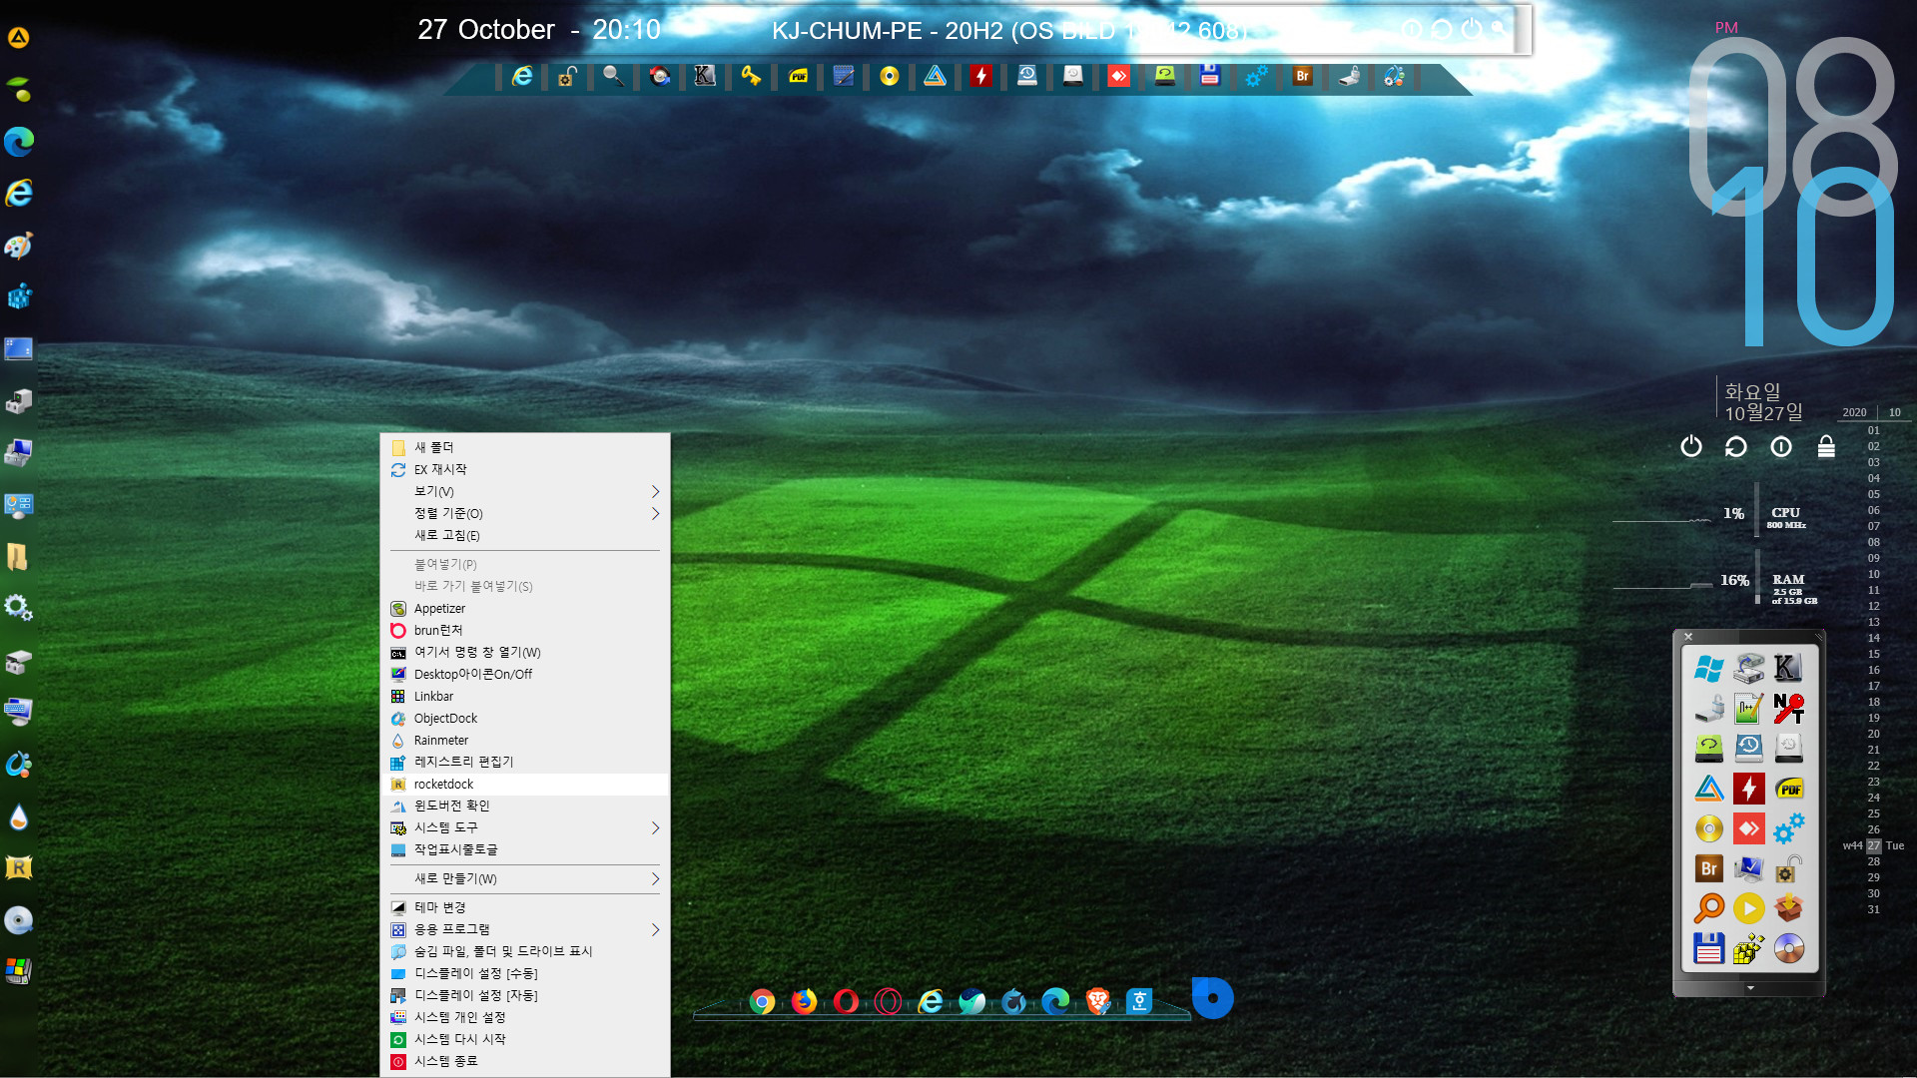
Task: Click the down arrow below the launcher panel
Action: (1749, 988)
